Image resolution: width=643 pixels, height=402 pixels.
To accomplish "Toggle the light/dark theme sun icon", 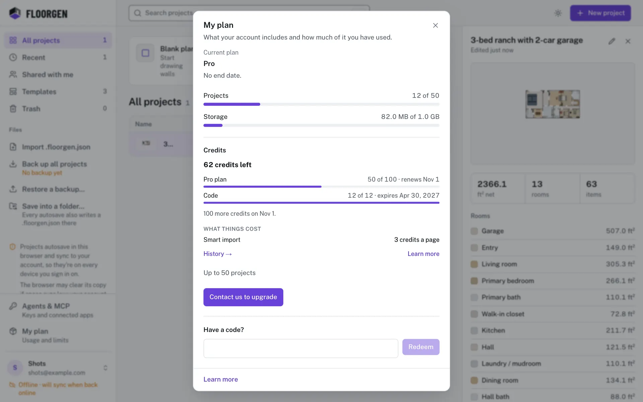I will point(558,13).
